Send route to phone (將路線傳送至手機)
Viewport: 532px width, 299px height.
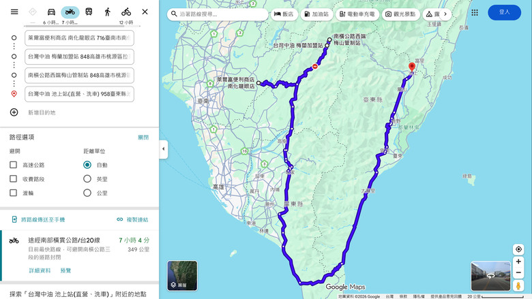(43, 219)
